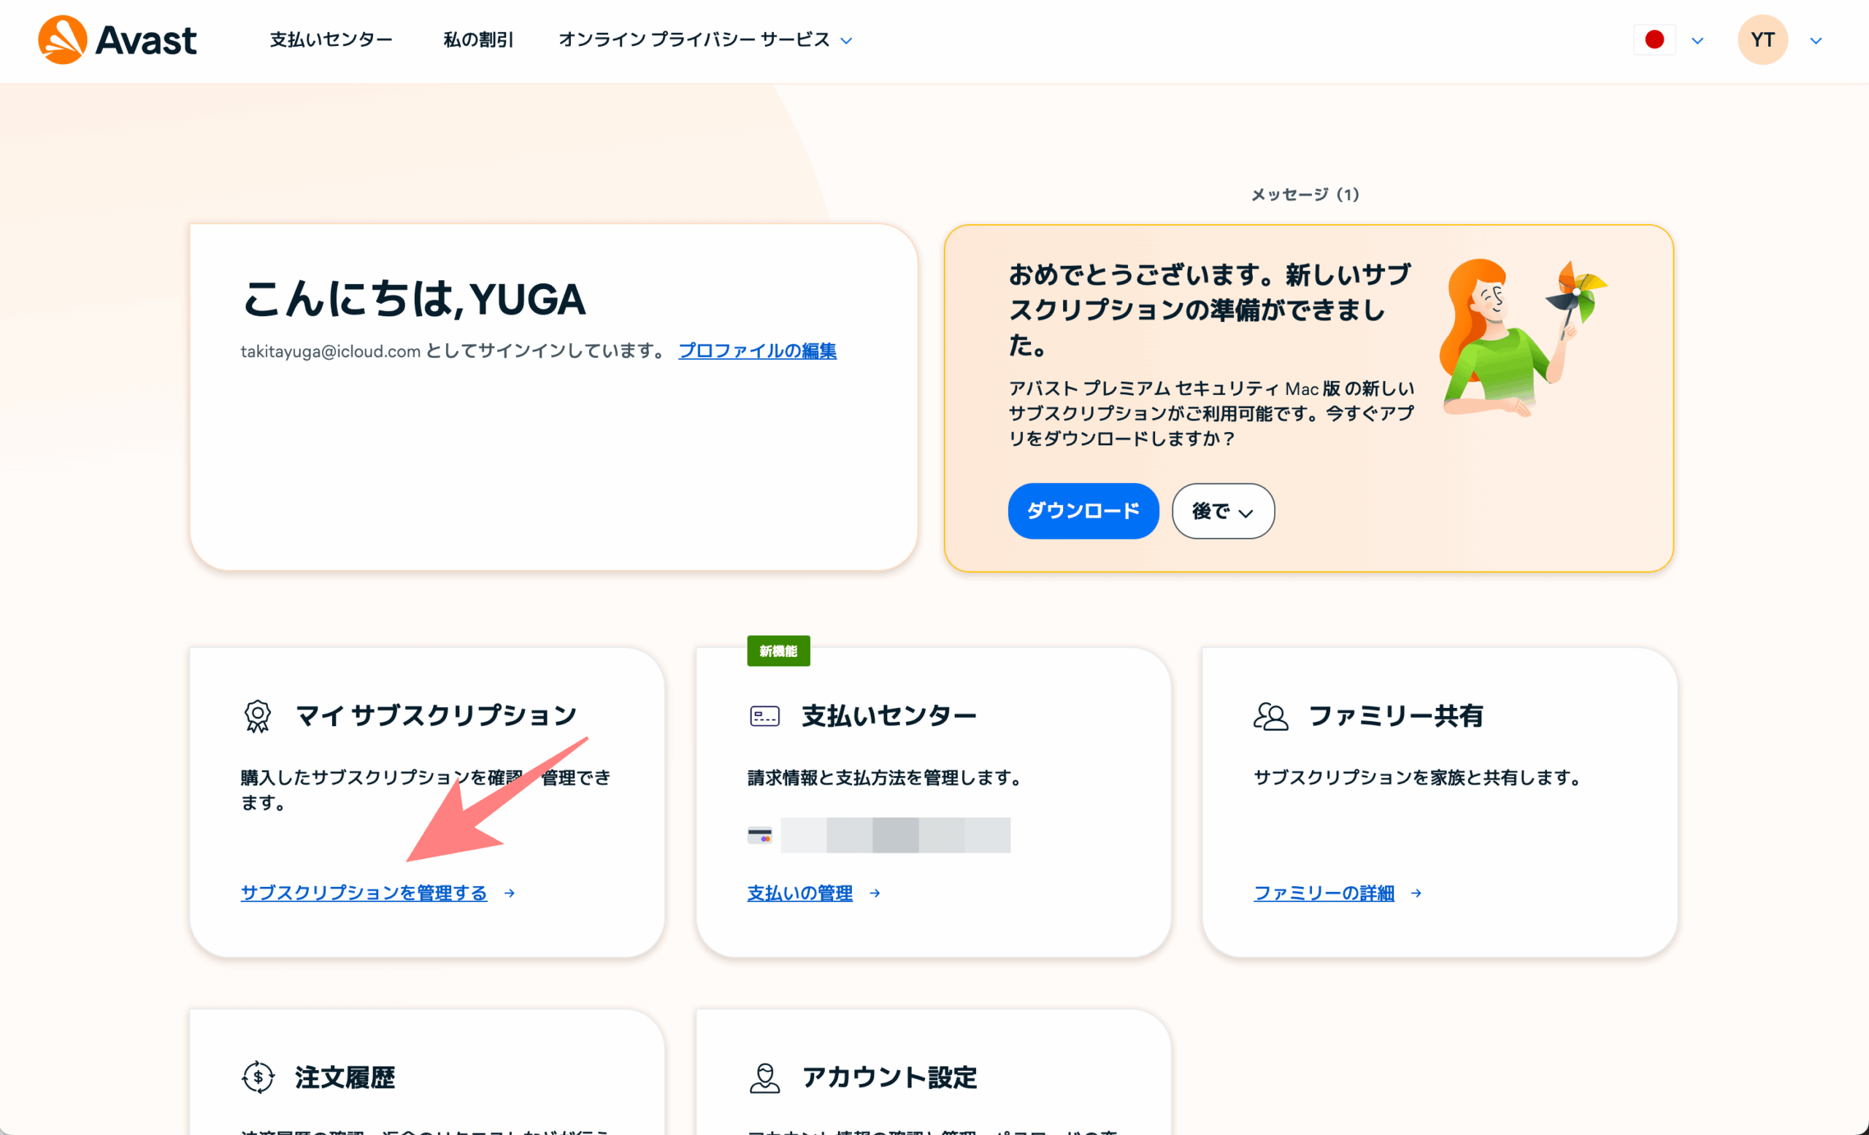Screen dimensions: 1869x1135
Task: Expand the account menu chevron beside YT
Action: 1816,41
